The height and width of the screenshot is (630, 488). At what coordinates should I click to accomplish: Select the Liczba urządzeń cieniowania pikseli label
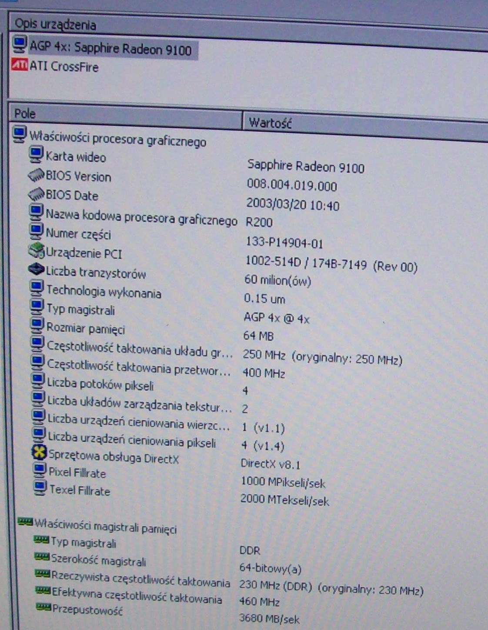pyautogui.click(x=132, y=440)
